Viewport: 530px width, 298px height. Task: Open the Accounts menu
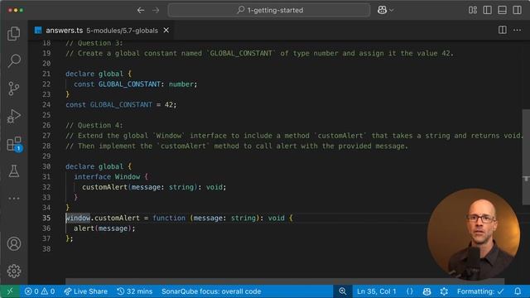(x=14, y=243)
